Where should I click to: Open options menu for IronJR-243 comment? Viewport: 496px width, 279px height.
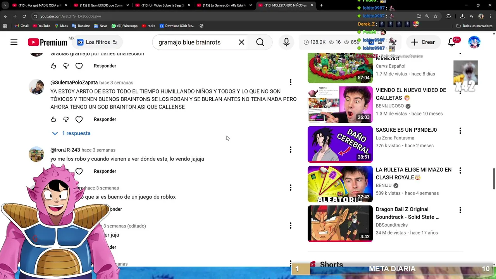[290, 150]
